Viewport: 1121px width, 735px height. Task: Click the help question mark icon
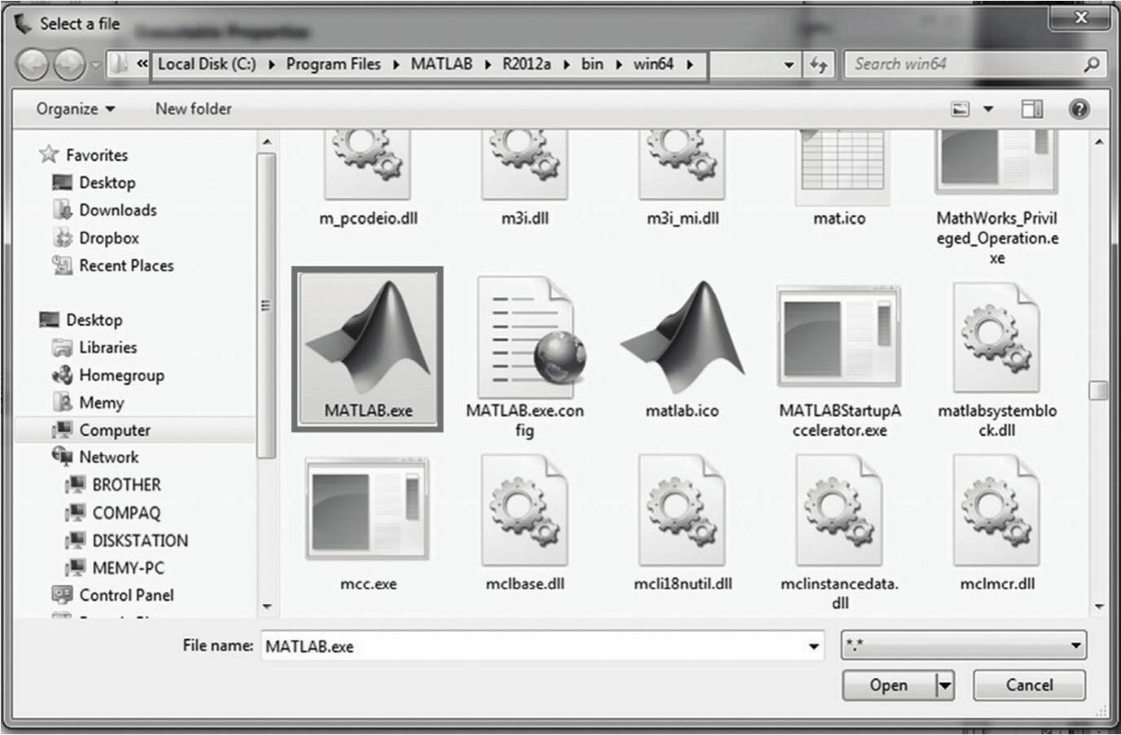[1079, 109]
